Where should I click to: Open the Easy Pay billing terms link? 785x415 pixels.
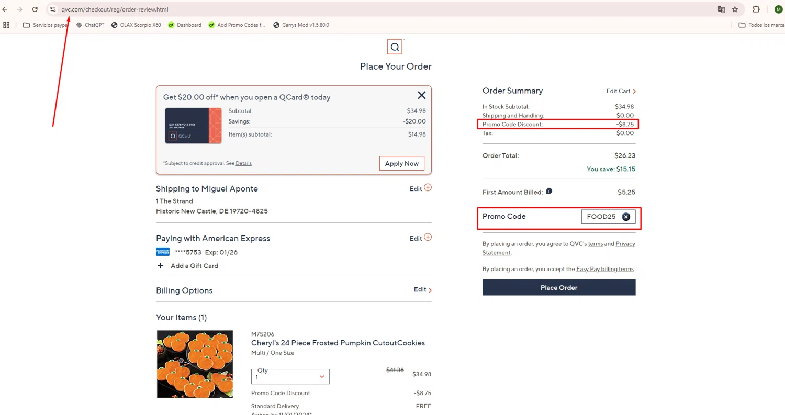604,269
